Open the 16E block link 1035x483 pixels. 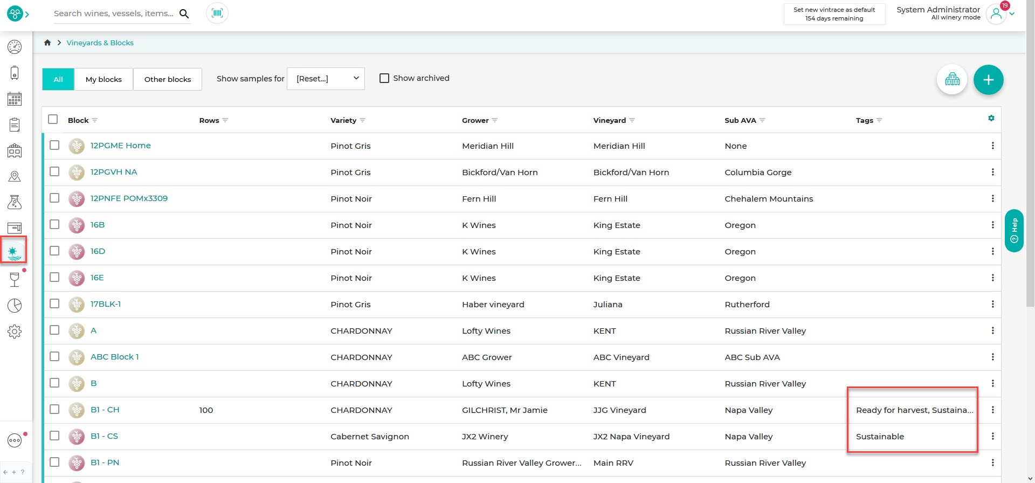pos(97,278)
